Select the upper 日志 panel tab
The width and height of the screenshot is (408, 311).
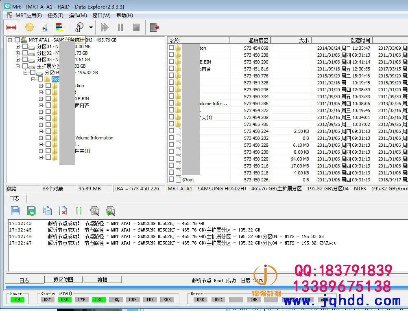pyautogui.click(x=14, y=199)
